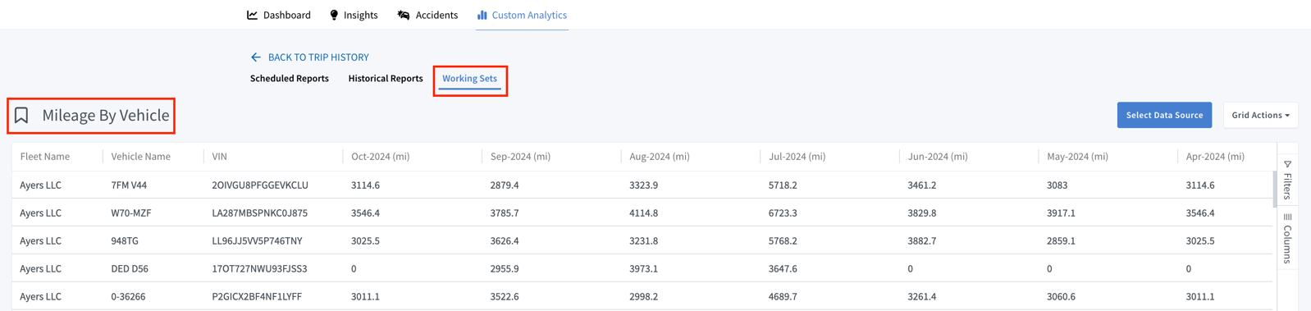Screen dimensions: 1311x311
Task: Sort by VIN column header
Action: (x=219, y=157)
